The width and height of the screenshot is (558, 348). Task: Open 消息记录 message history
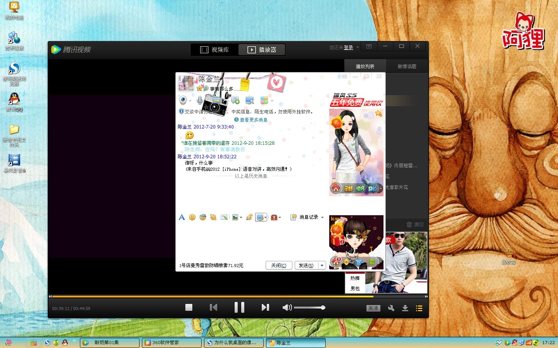pos(305,217)
